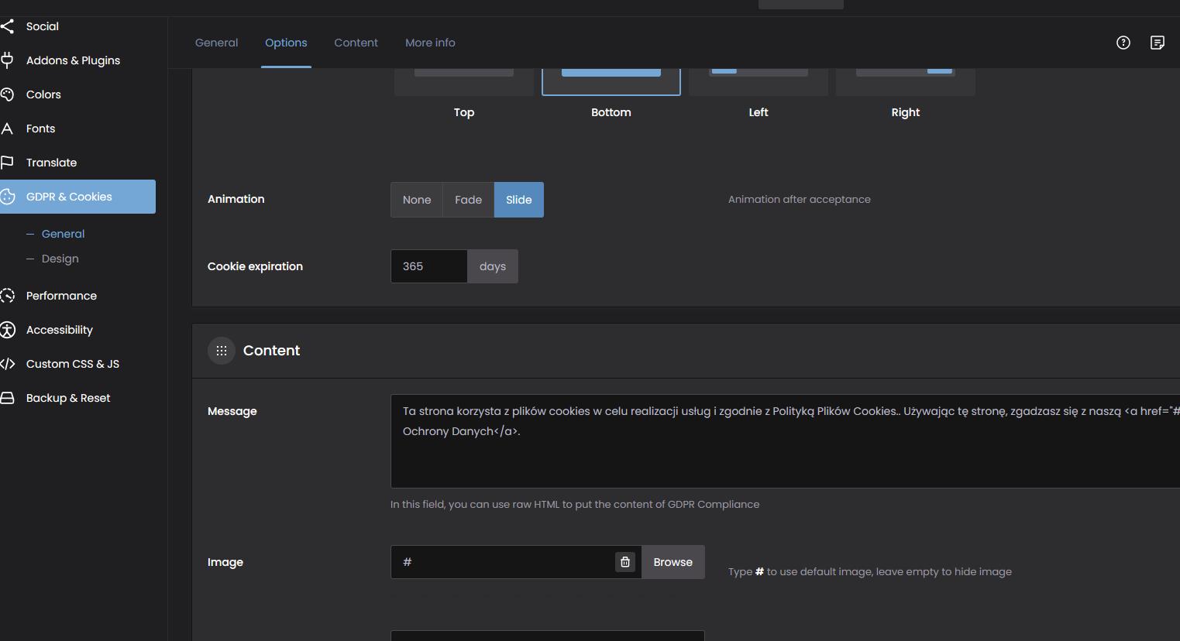Click the 'days' unit label
This screenshot has width=1180, height=641.
[x=493, y=266]
